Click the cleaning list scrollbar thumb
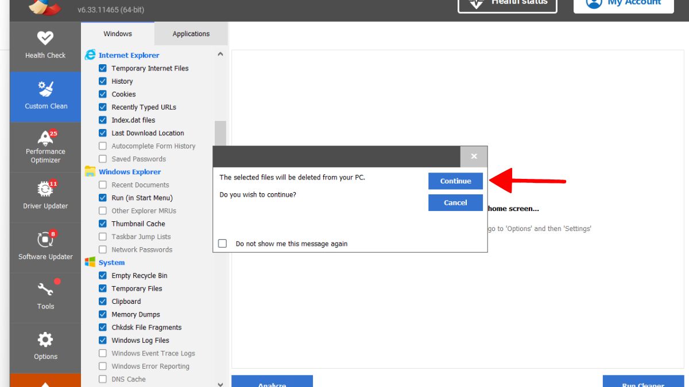 [x=220, y=132]
